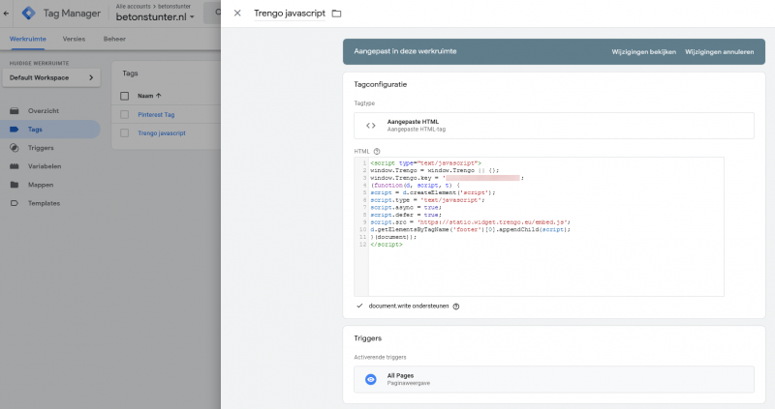Click the Tagconfiguratie heading
The width and height of the screenshot is (775, 409).
pyautogui.click(x=380, y=84)
